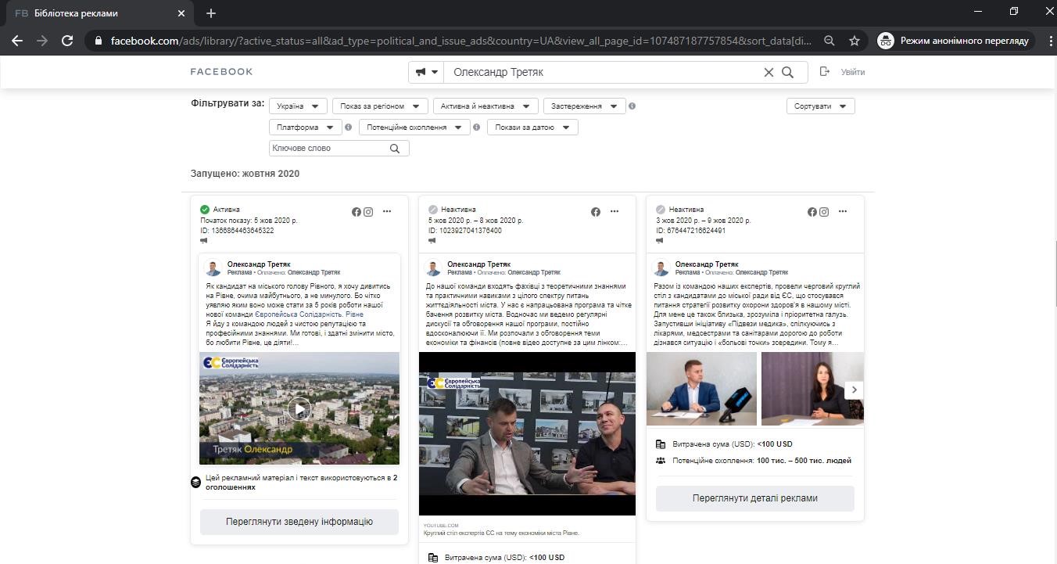Click the login arrow icon
Viewport: 1057px width, 564px height.
[x=824, y=72]
